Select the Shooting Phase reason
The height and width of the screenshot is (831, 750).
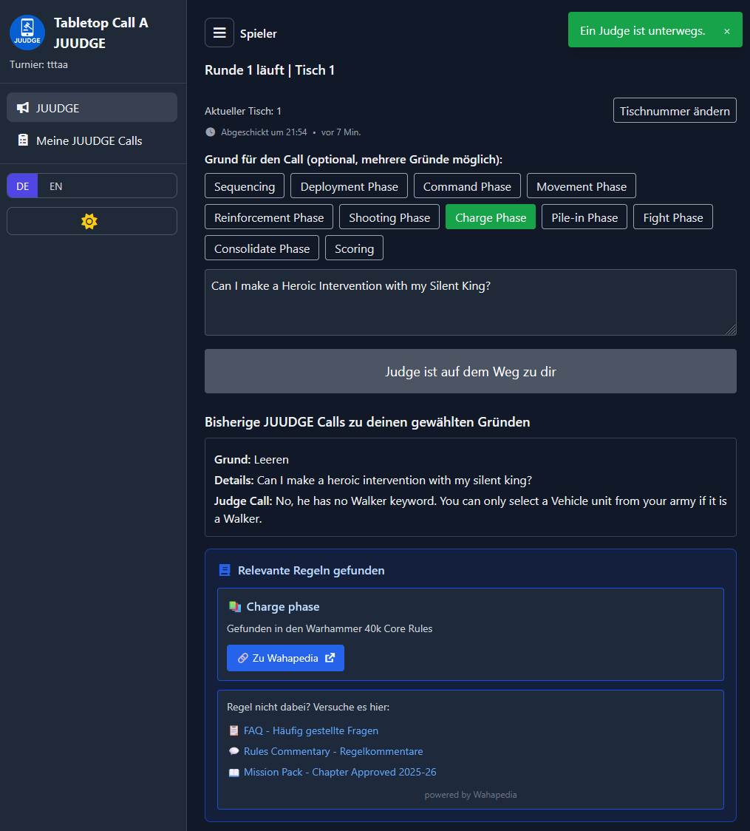point(389,217)
